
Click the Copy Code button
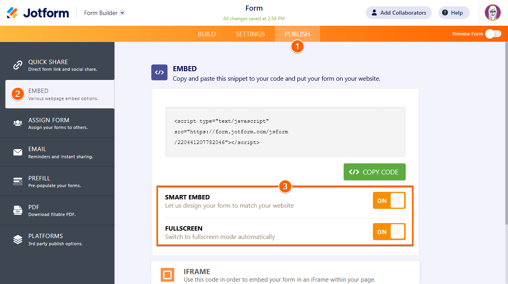coord(374,172)
